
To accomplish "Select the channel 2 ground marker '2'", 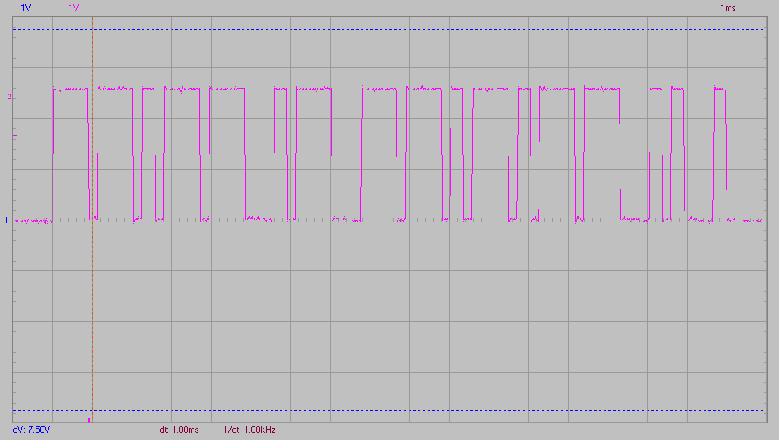I will (x=10, y=97).
